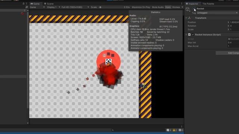Click the Transform header label
Viewport: 239px width, 134px height.
click(201, 18)
